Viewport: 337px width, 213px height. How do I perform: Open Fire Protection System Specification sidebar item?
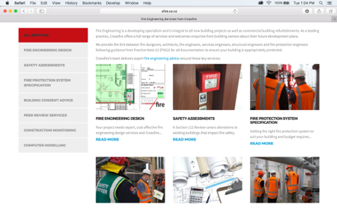click(x=53, y=83)
